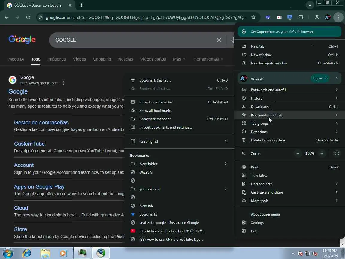Open a new tab with the plus button
The height and width of the screenshot is (259, 345).
(81, 5)
